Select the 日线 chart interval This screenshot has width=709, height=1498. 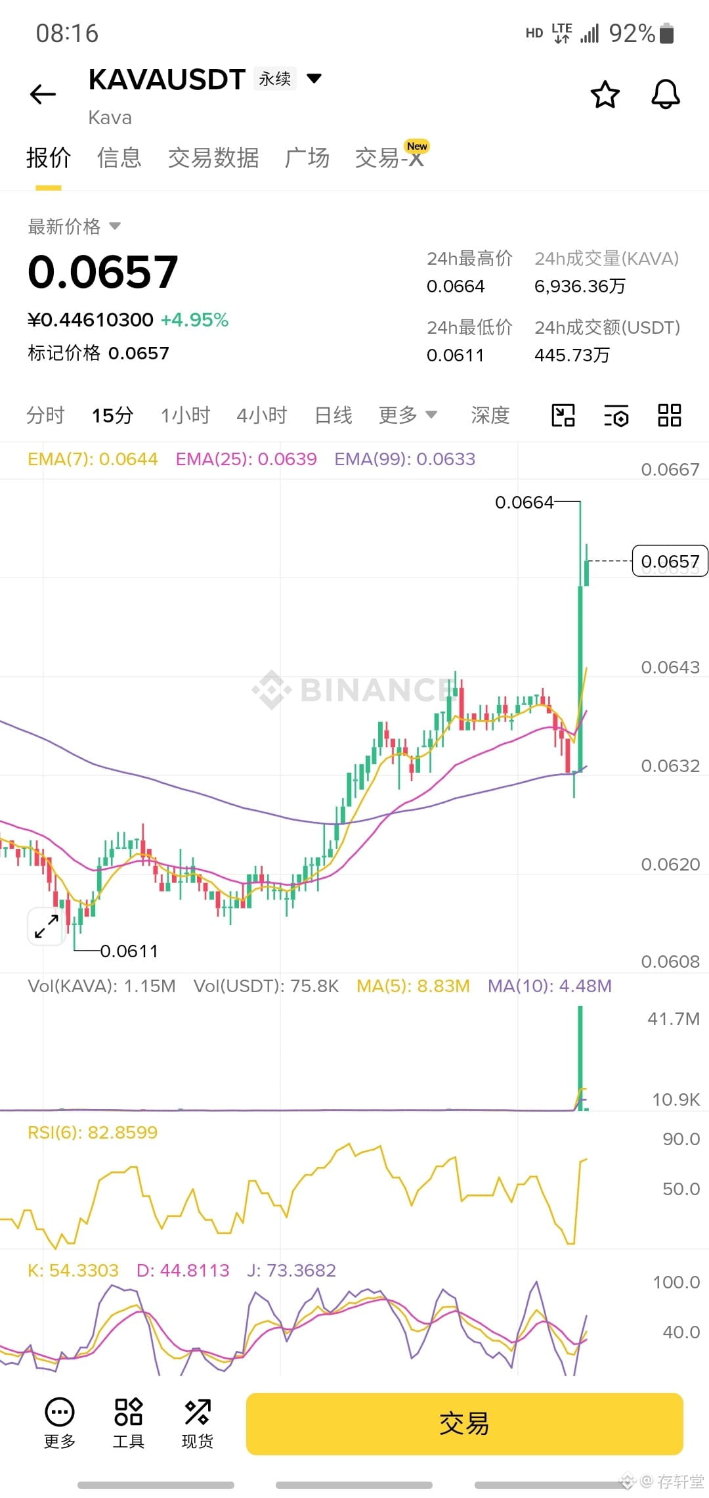point(333,415)
